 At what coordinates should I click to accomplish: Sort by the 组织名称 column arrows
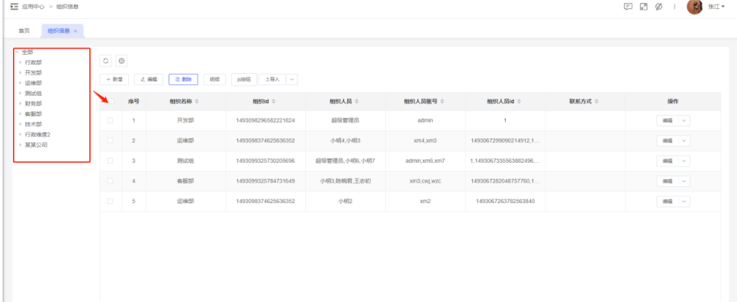pos(197,101)
